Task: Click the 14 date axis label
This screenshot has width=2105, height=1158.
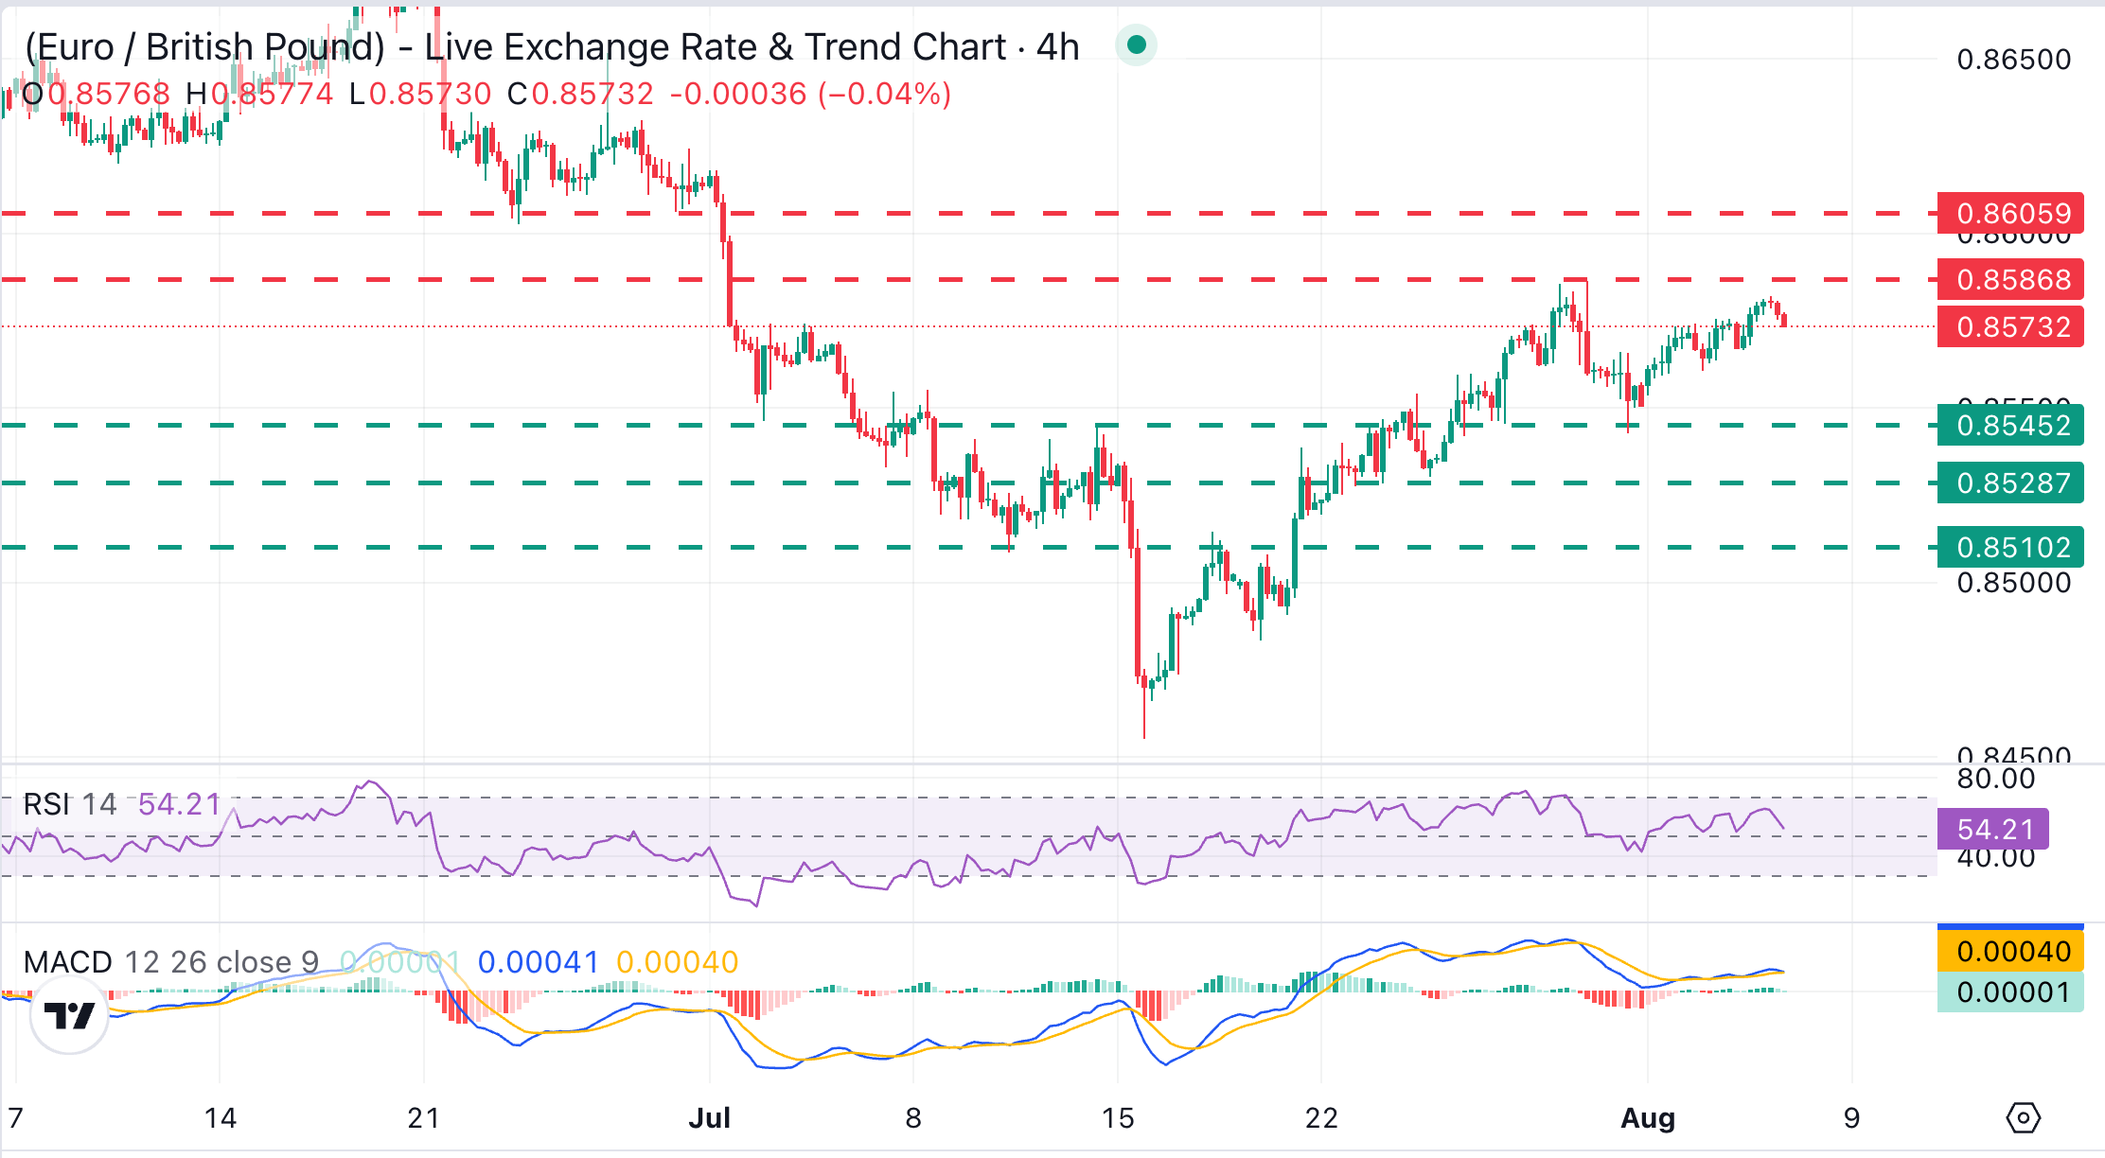Action: (x=221, y=1118)
